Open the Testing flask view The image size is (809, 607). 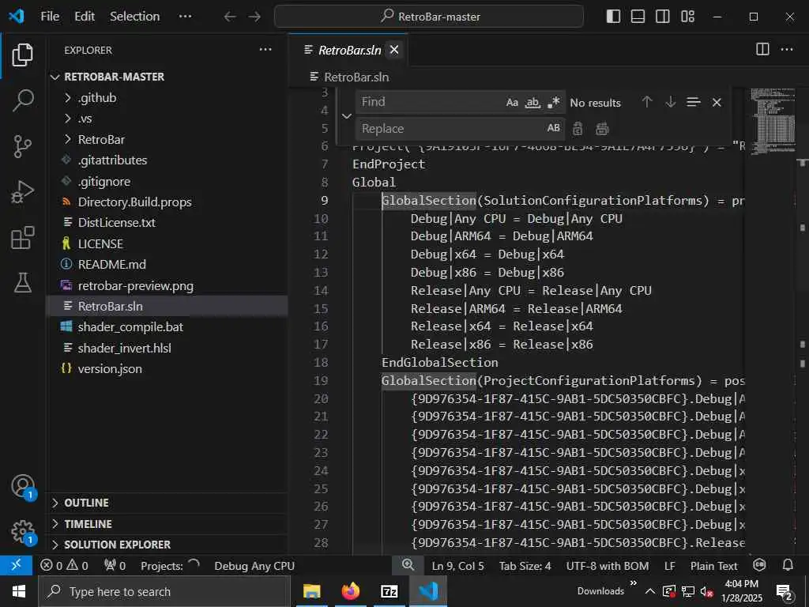point(22,283)
